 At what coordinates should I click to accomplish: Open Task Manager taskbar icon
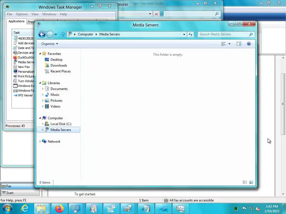click(x=181, y=208)
